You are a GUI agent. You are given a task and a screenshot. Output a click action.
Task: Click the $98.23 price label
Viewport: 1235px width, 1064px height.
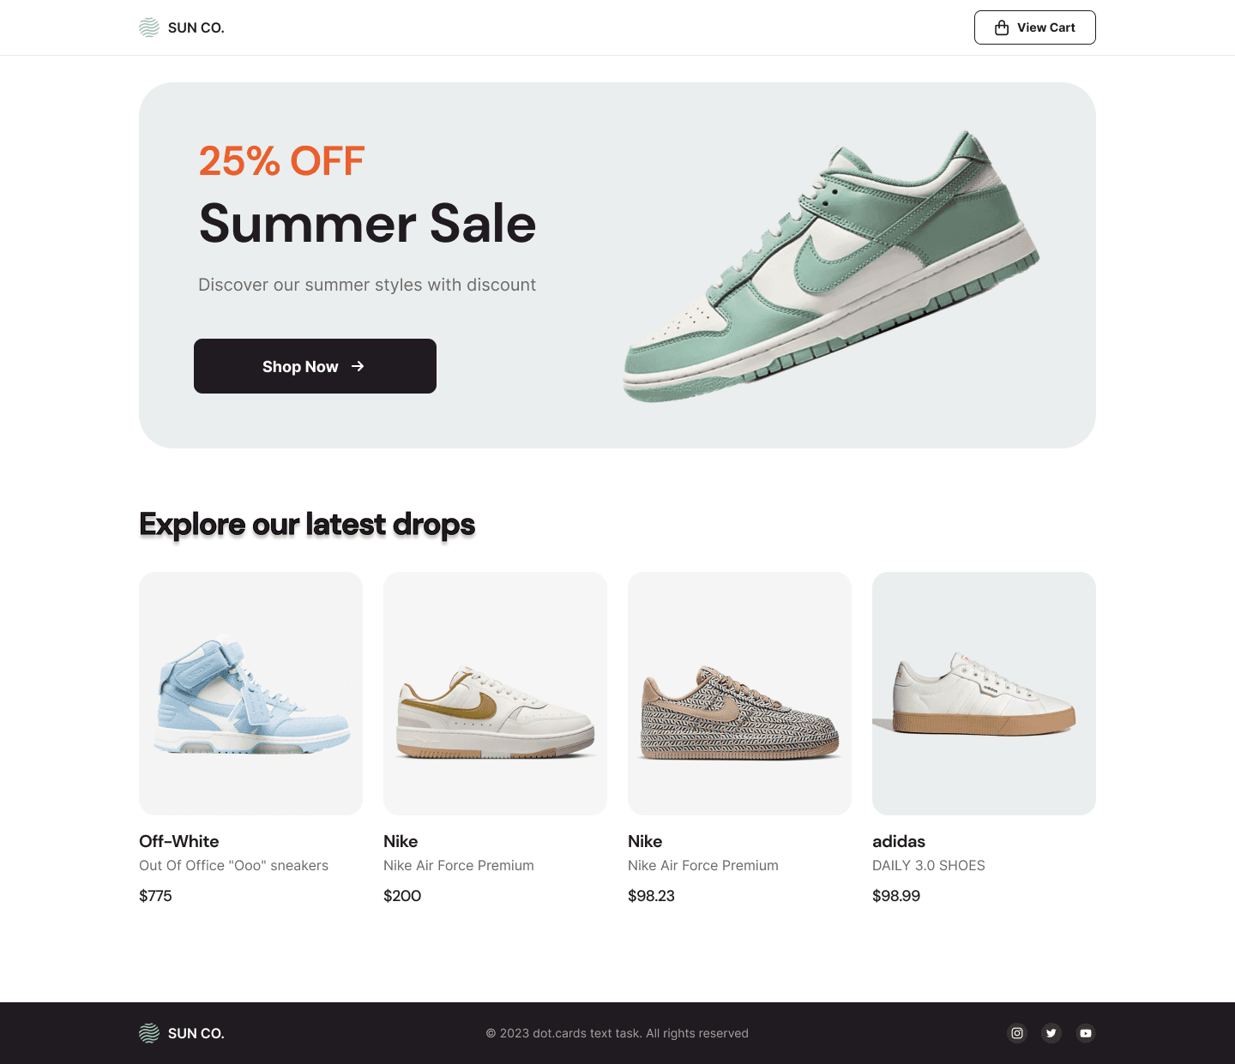point(651,896)
